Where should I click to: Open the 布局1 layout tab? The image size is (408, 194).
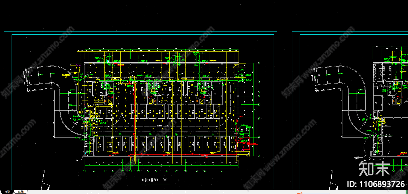(21, 192)
